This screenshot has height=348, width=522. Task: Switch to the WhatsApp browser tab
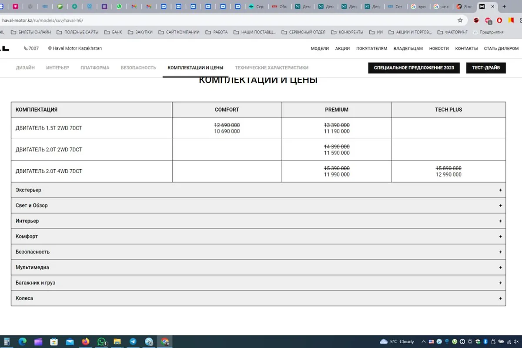coord(119,7)
